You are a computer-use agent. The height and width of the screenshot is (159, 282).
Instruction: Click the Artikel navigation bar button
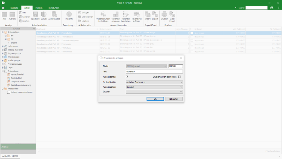18,147
